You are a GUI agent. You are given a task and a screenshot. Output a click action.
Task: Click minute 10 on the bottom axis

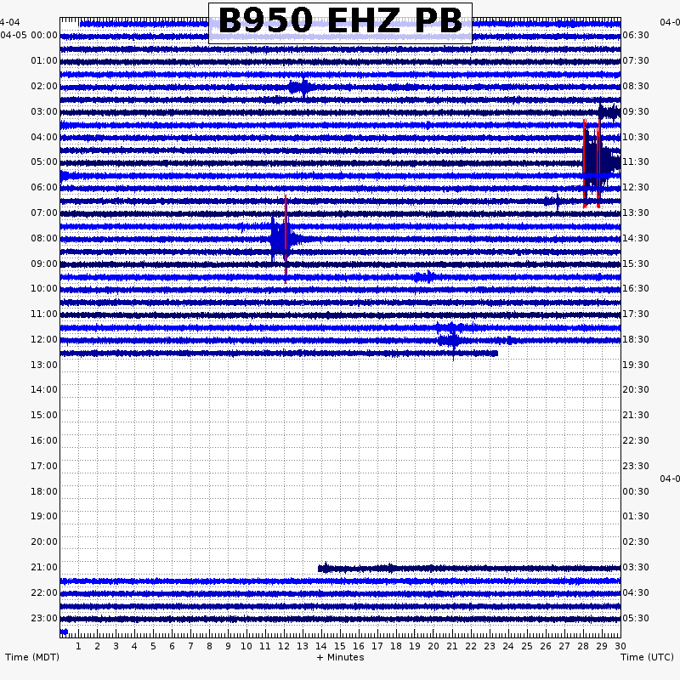246,646
